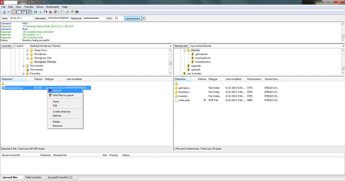This screenshot has width=345, height=181.
Task: Open the Remote site path dropdown
Action: (x=343, y=46)
